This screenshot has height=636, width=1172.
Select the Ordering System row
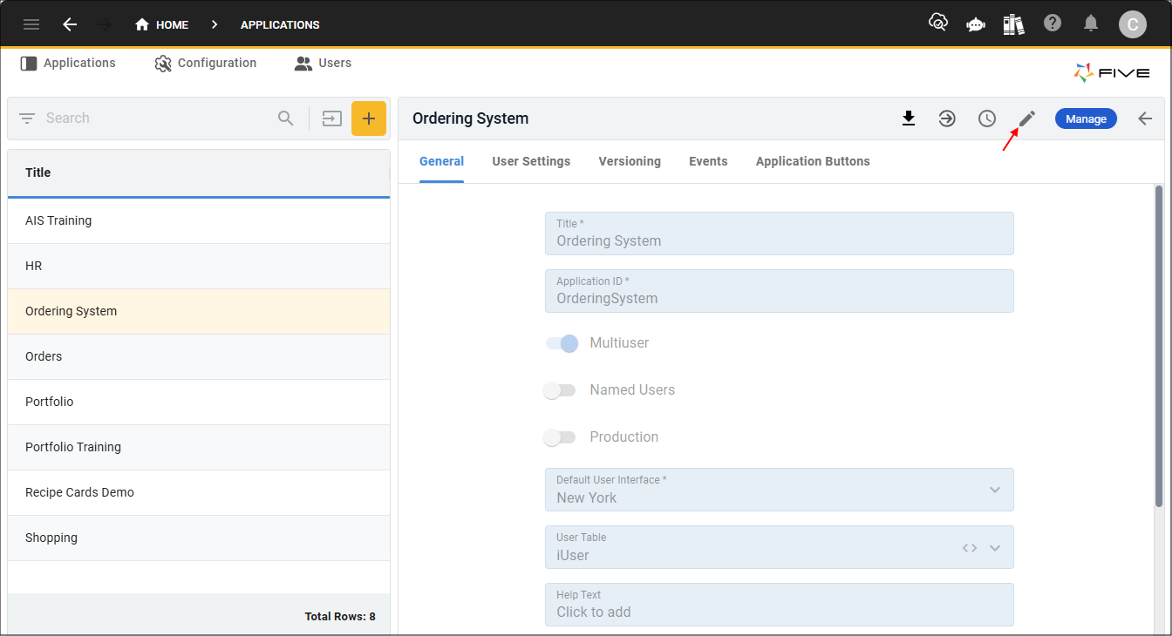(x=199, y=312)
